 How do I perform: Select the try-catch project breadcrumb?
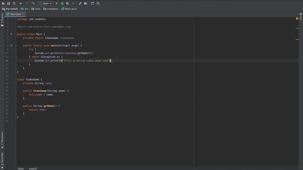tap(10, 9)
